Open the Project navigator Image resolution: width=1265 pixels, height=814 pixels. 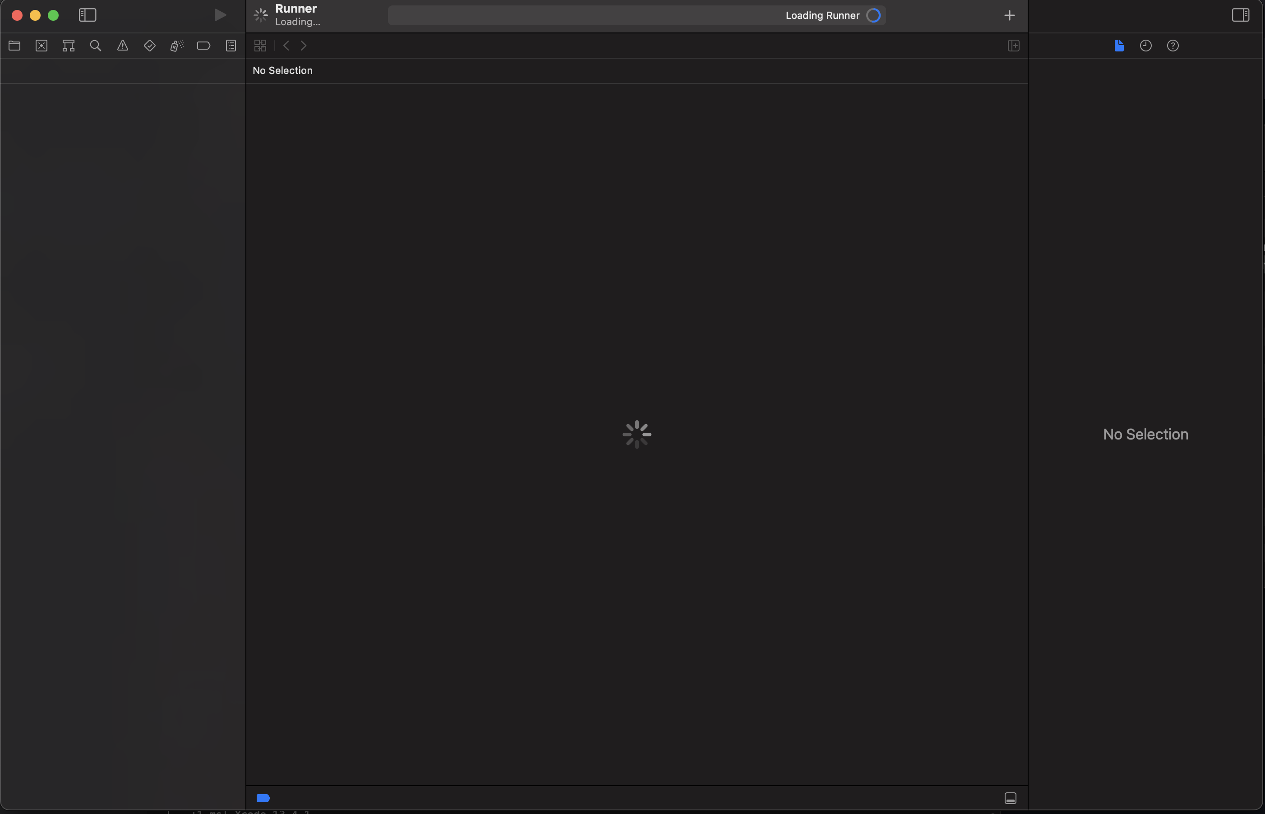tap(14, 46)
